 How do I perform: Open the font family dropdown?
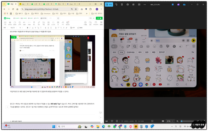tap(13, 28)
